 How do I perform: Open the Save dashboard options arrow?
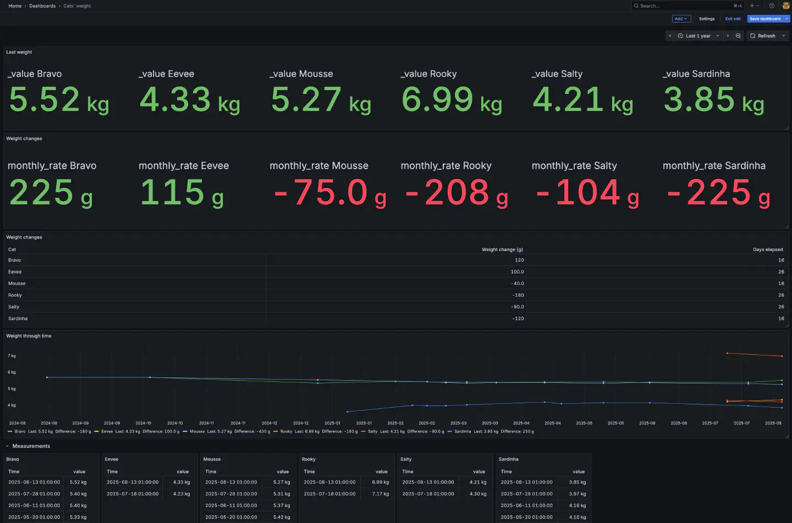point(787,19)
